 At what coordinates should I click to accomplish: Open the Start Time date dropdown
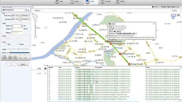coord(20,16)
